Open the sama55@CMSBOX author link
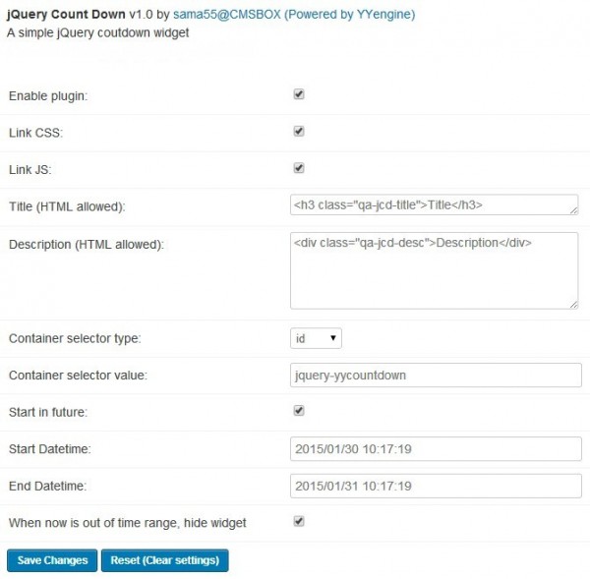Image resolution: width=590 pixels, height=579 pixels. pyautogui.click(x=221, y=15)
